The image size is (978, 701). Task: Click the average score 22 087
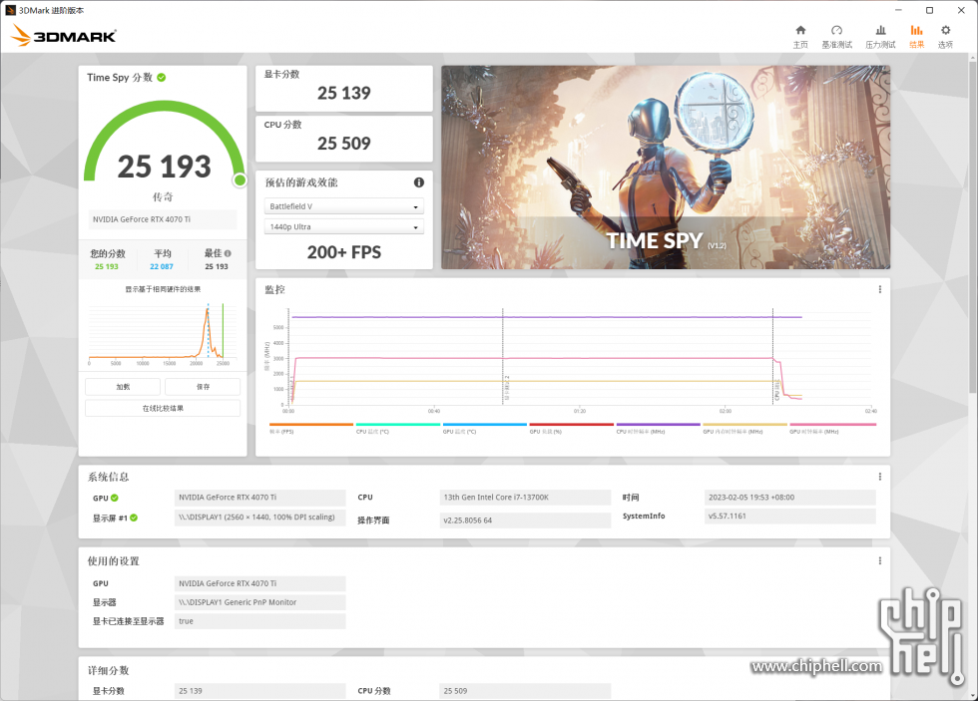162,266
